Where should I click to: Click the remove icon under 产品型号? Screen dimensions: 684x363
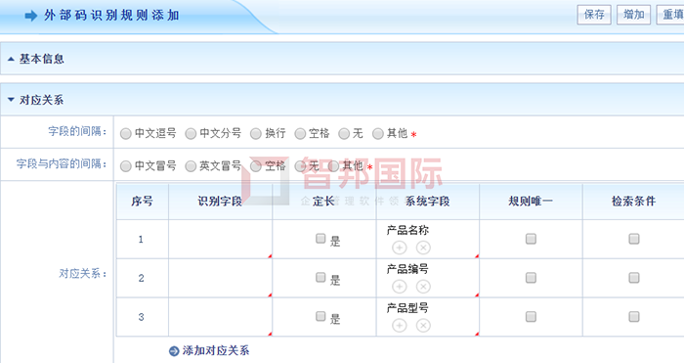423,326
